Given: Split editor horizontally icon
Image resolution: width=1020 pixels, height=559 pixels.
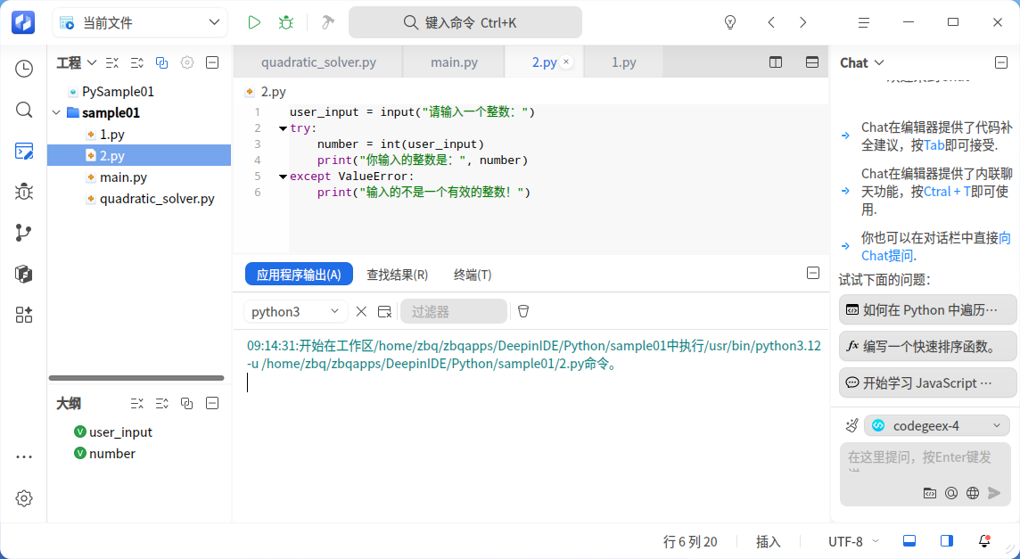Looking at the screenshot, I should point(812,62).
